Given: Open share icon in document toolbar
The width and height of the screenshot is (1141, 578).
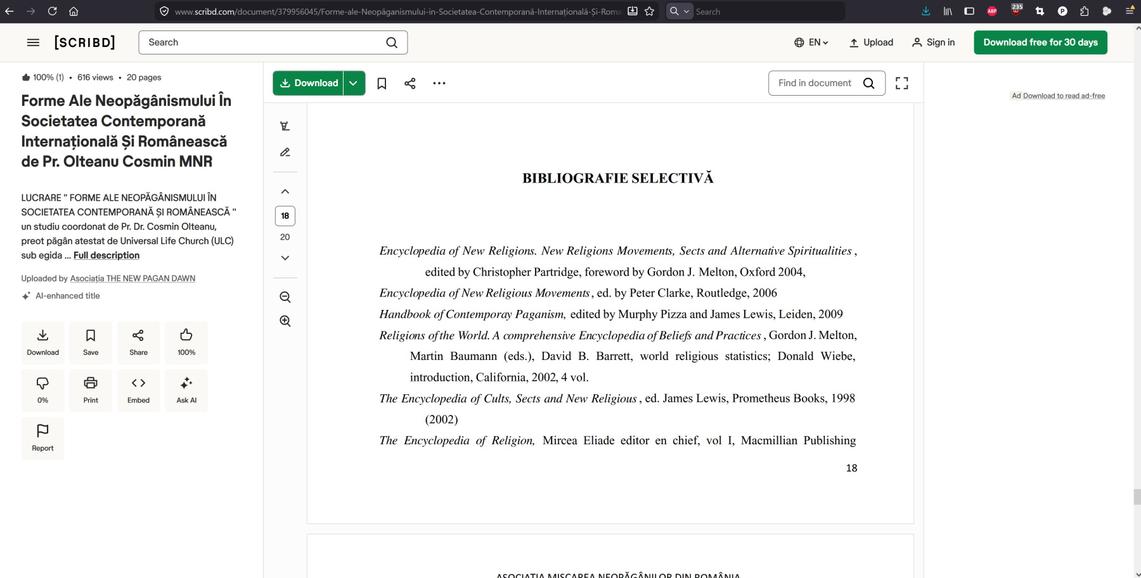Looking at the screenshot, I should tap(410, 84).
